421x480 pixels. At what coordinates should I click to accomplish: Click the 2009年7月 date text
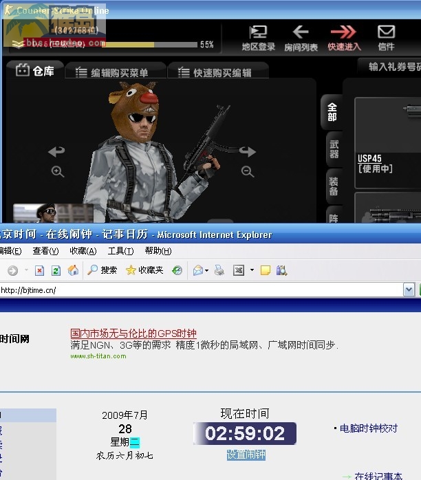point(125,415)
